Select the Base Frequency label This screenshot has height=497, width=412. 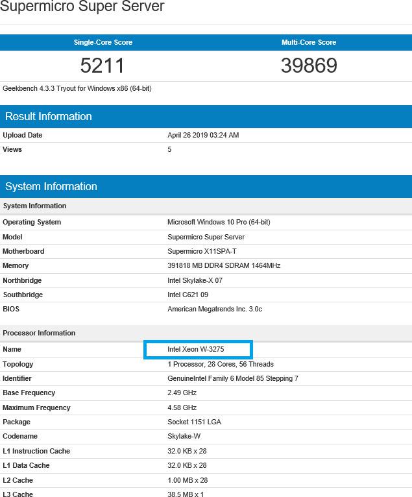point(29,393)
